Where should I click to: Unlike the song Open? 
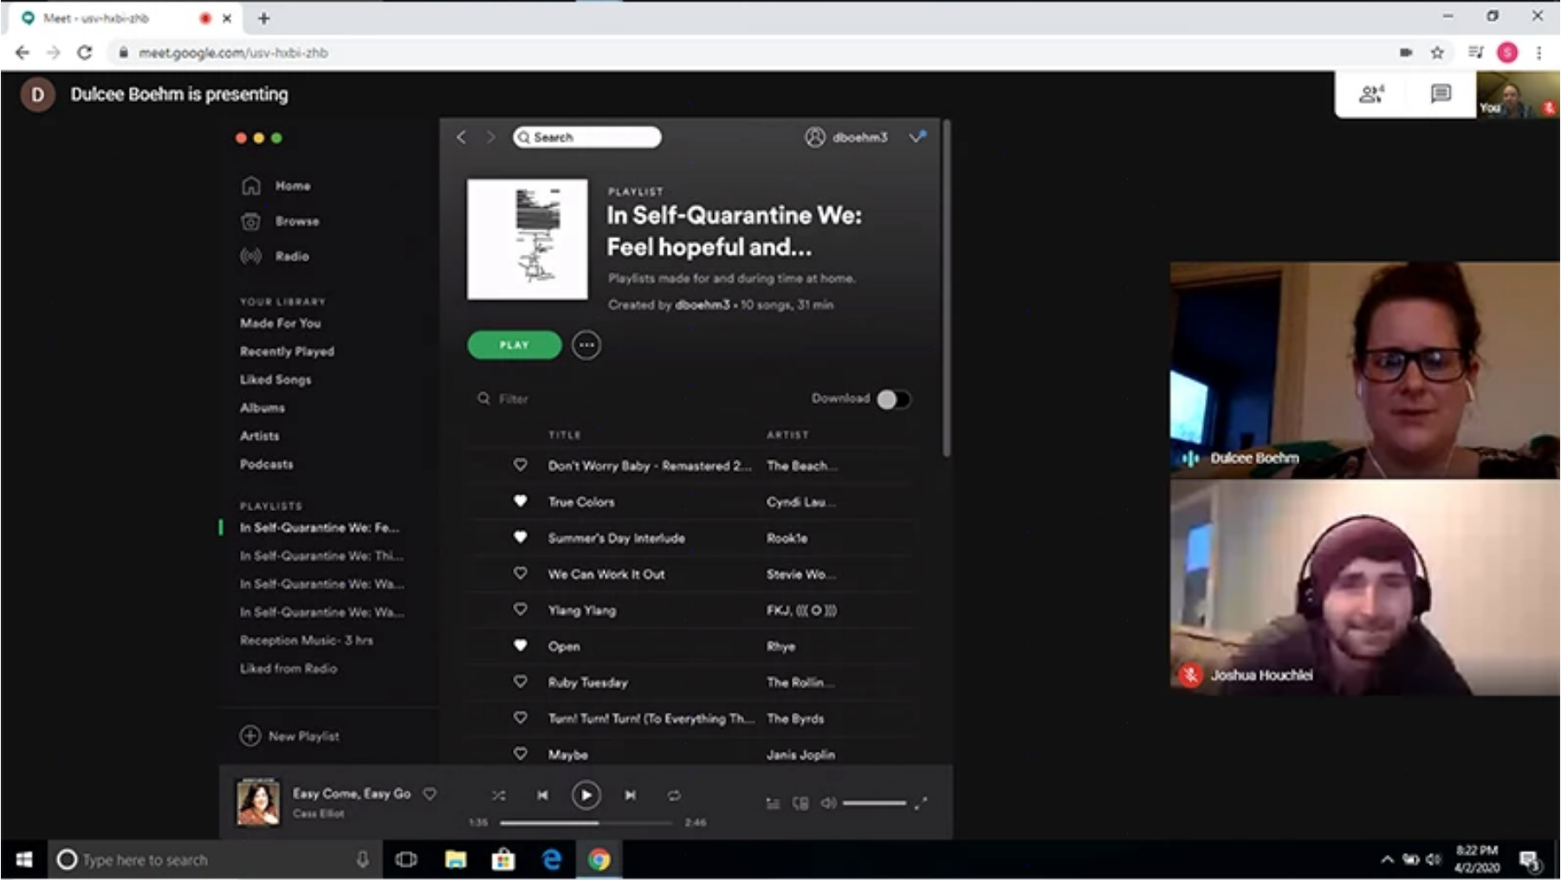click(520, 645)
